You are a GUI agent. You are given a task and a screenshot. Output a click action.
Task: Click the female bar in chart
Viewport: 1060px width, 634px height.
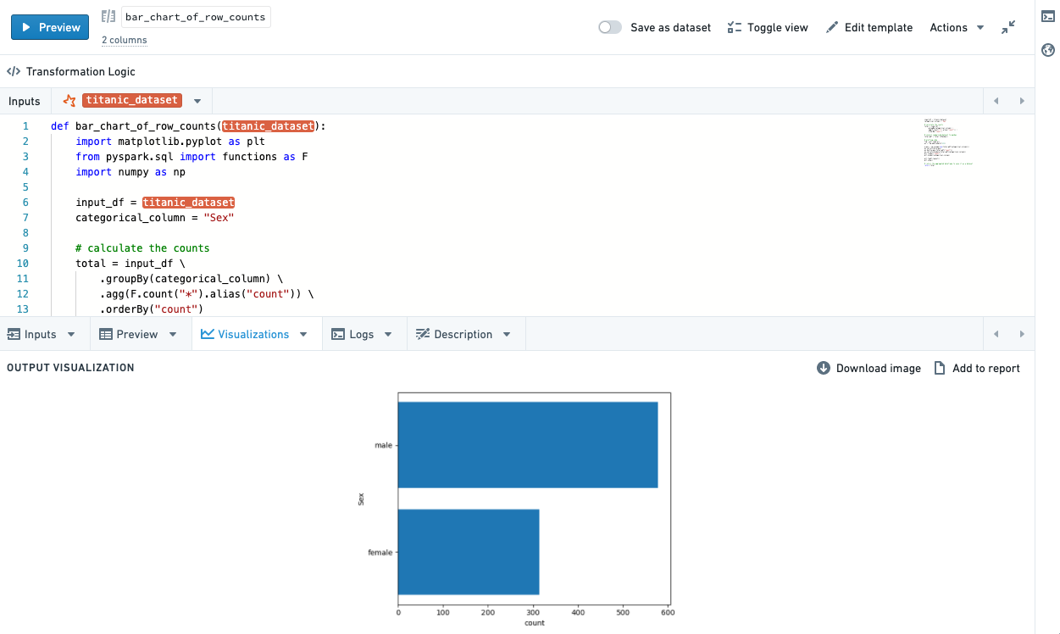pyautogui.click(x=469, y=552)
